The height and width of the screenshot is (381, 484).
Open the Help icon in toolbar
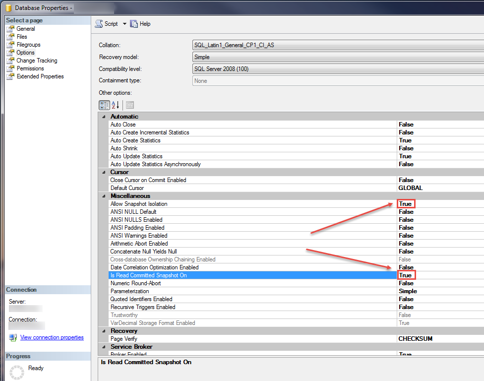click(134, 24)
